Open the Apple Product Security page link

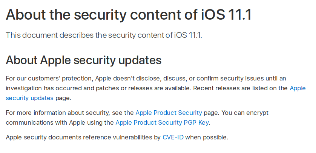point(169,113)
